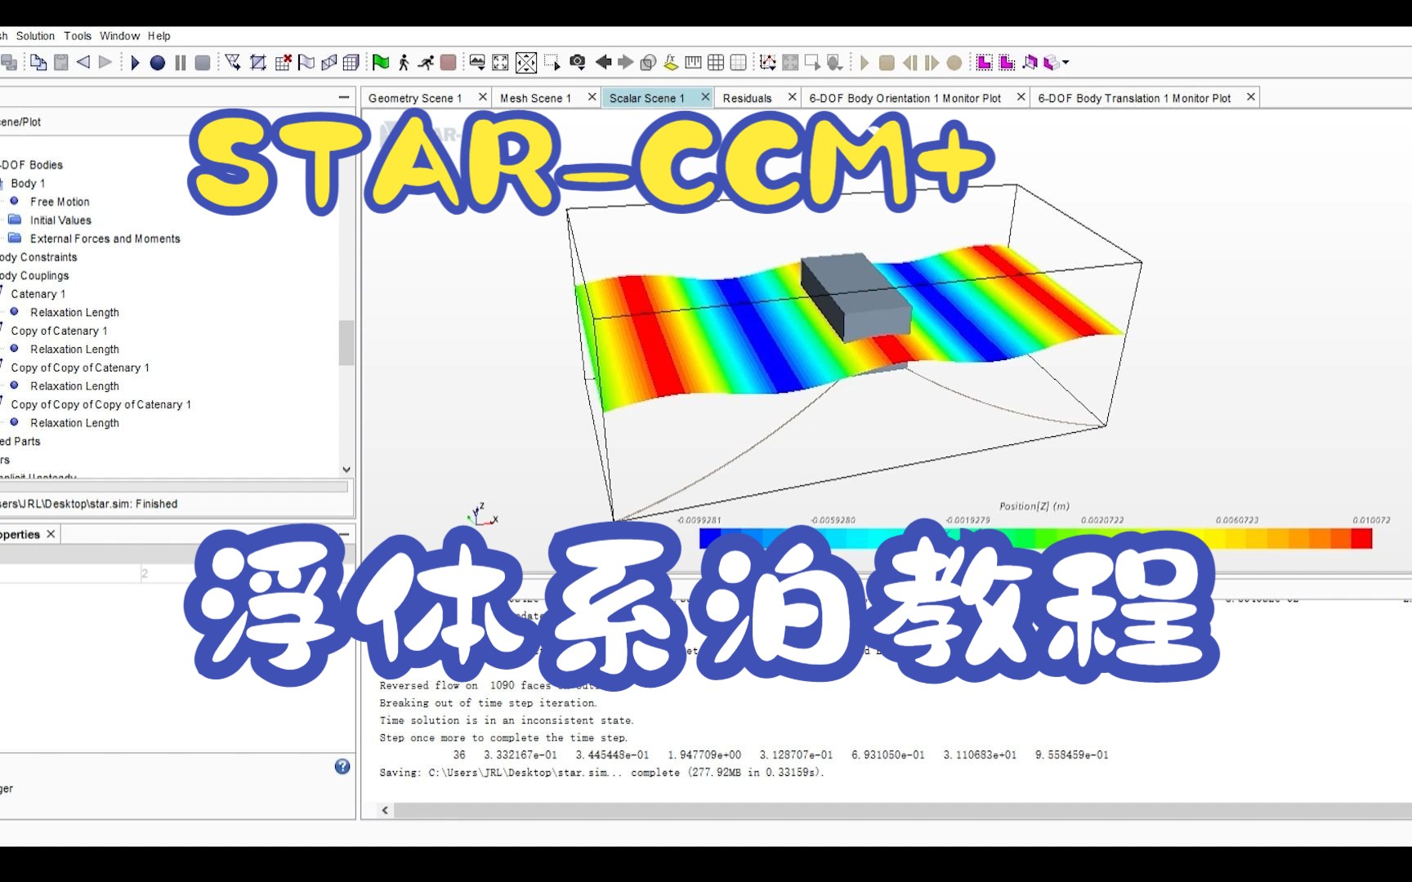Viewport: 1412px width, 882px height.
Task: Close the Scalar Scene 1 tab
Action: (705, 97)
